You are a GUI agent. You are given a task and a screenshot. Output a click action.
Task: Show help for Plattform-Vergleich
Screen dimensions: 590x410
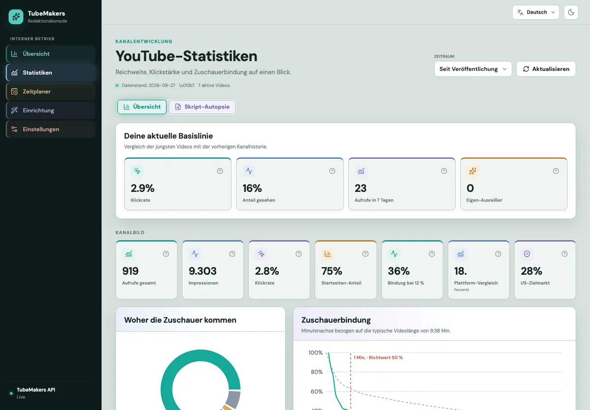498,254
